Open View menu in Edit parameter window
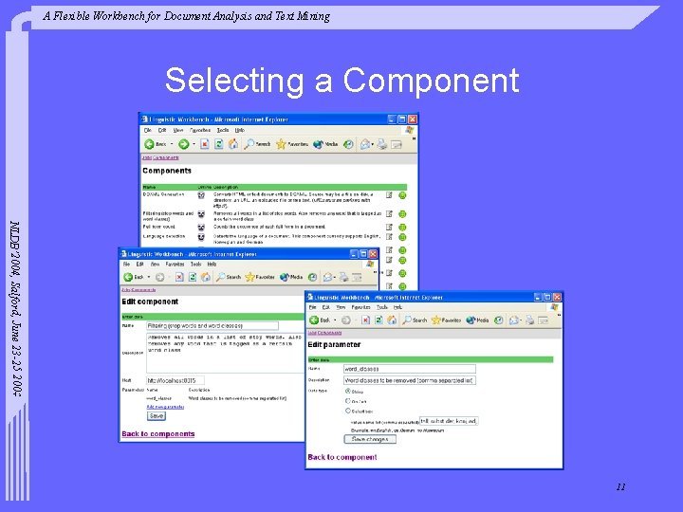 pyautogui.click(x=341, y=307)
